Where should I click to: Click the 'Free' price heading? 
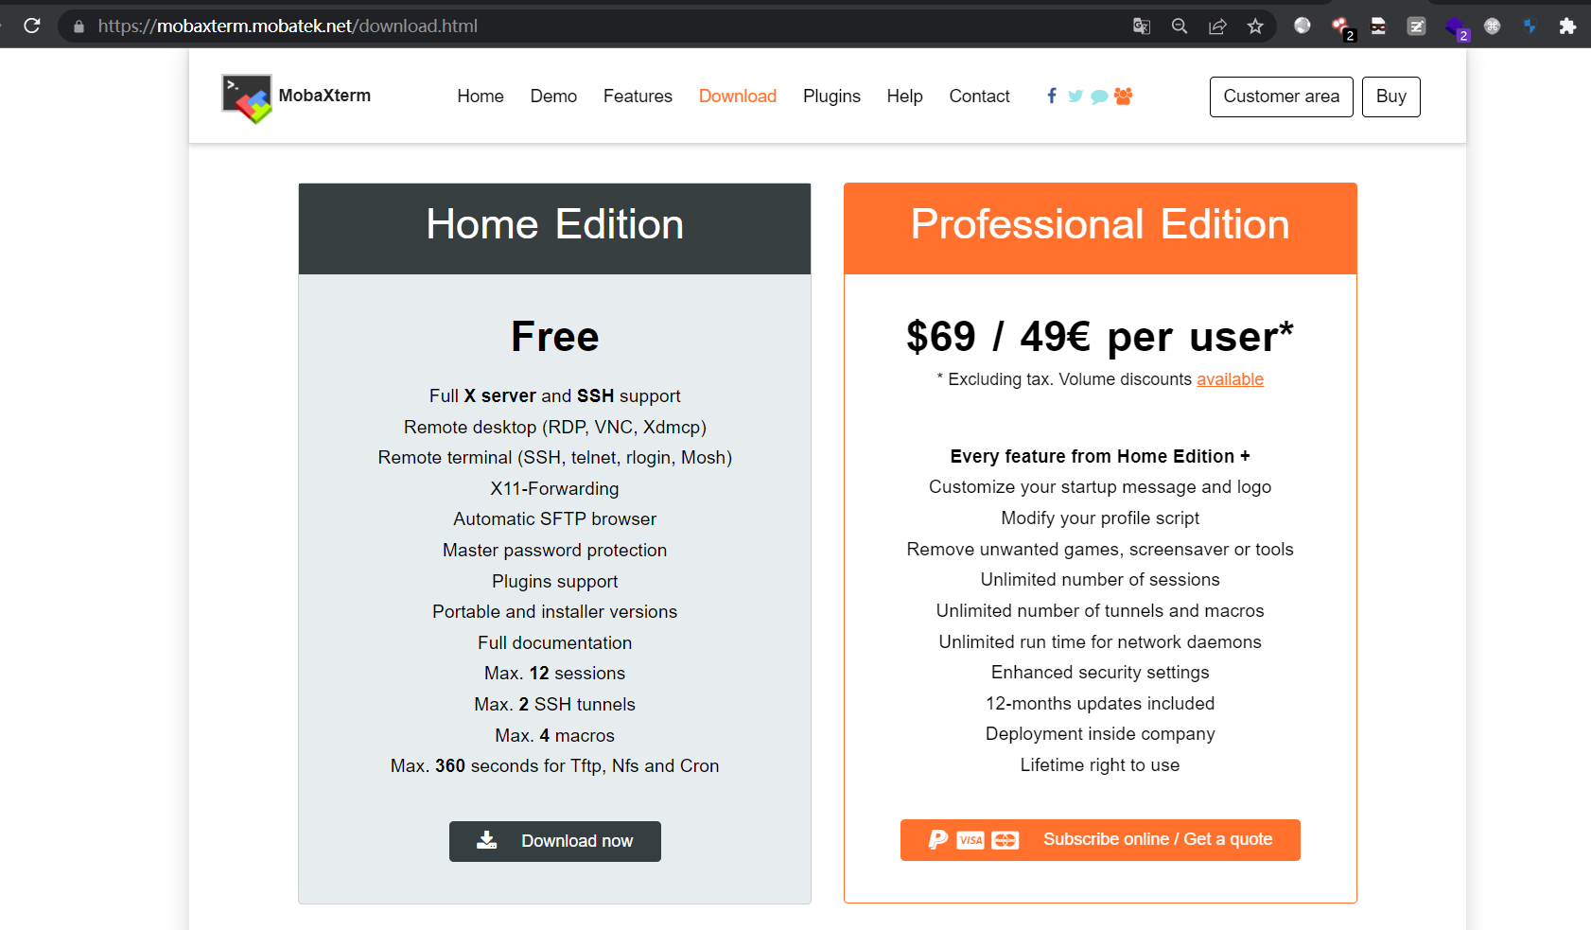pos(555,337)
